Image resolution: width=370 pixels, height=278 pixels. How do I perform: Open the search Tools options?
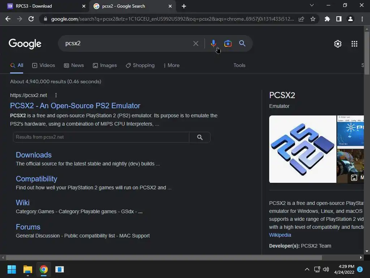pos(239,66)
